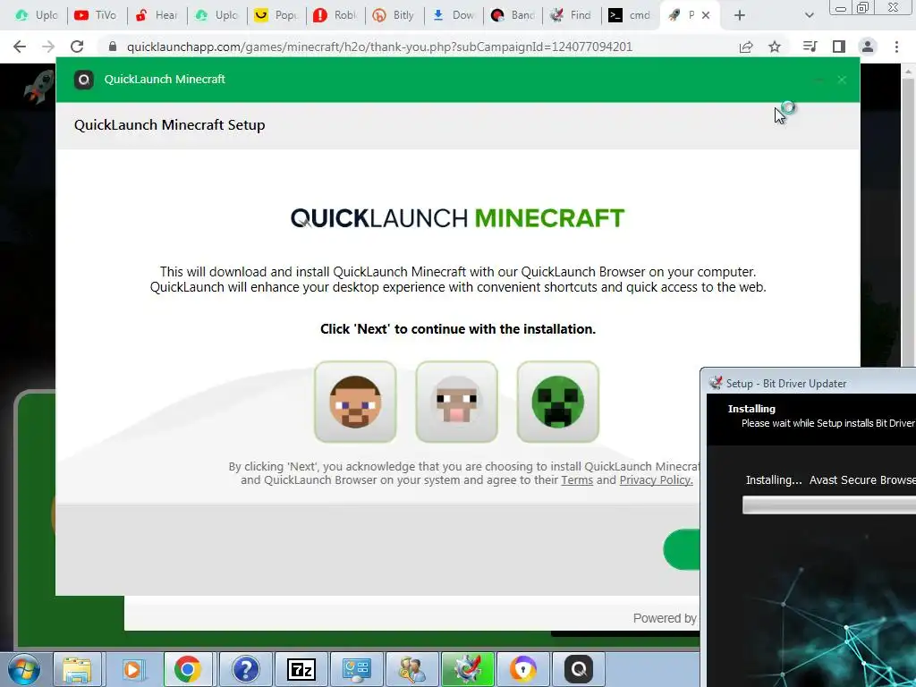Switch to the Bitly tab

[x=394, y=16]
